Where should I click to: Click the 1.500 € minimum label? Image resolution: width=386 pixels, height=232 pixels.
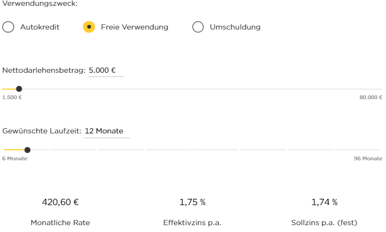(x=12, y=98)
